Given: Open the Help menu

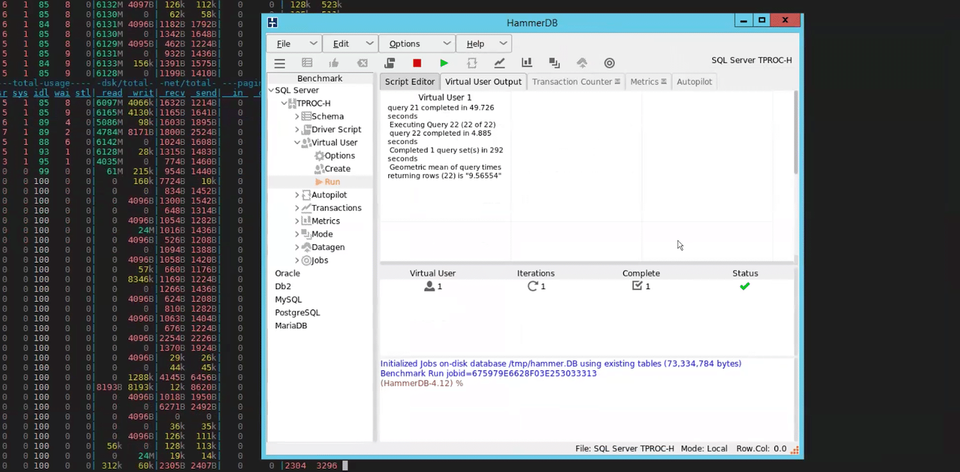Looking at the screenshot, I should pos(484,43).
